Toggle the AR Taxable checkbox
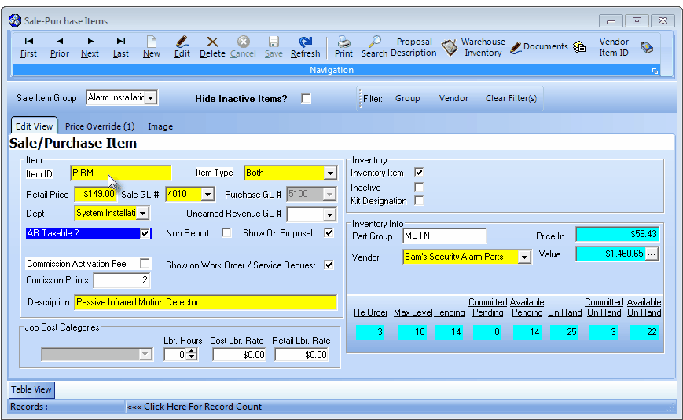This screenshot has width=683, height=420. 145,233
